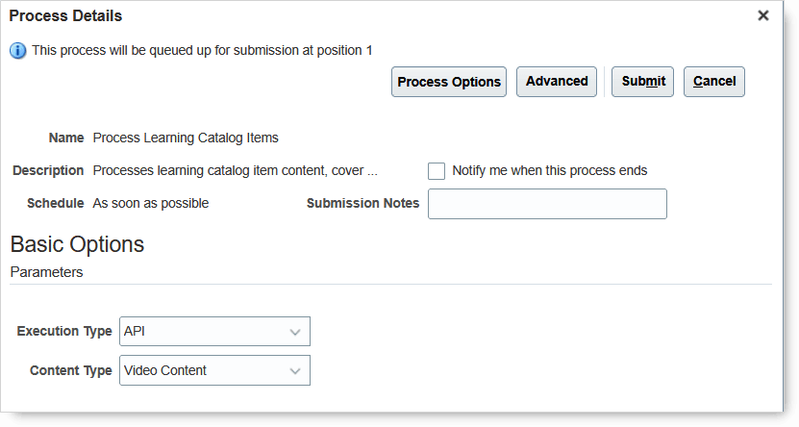This screenshot has width=799, height=427.
Task: Click the blue information icon
Action: [18, 50]
